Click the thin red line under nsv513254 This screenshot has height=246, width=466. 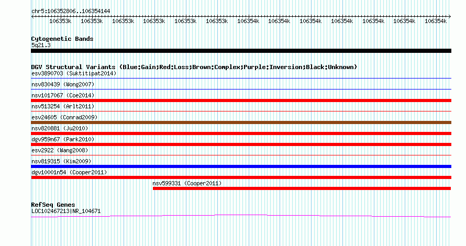click(241, 111)
